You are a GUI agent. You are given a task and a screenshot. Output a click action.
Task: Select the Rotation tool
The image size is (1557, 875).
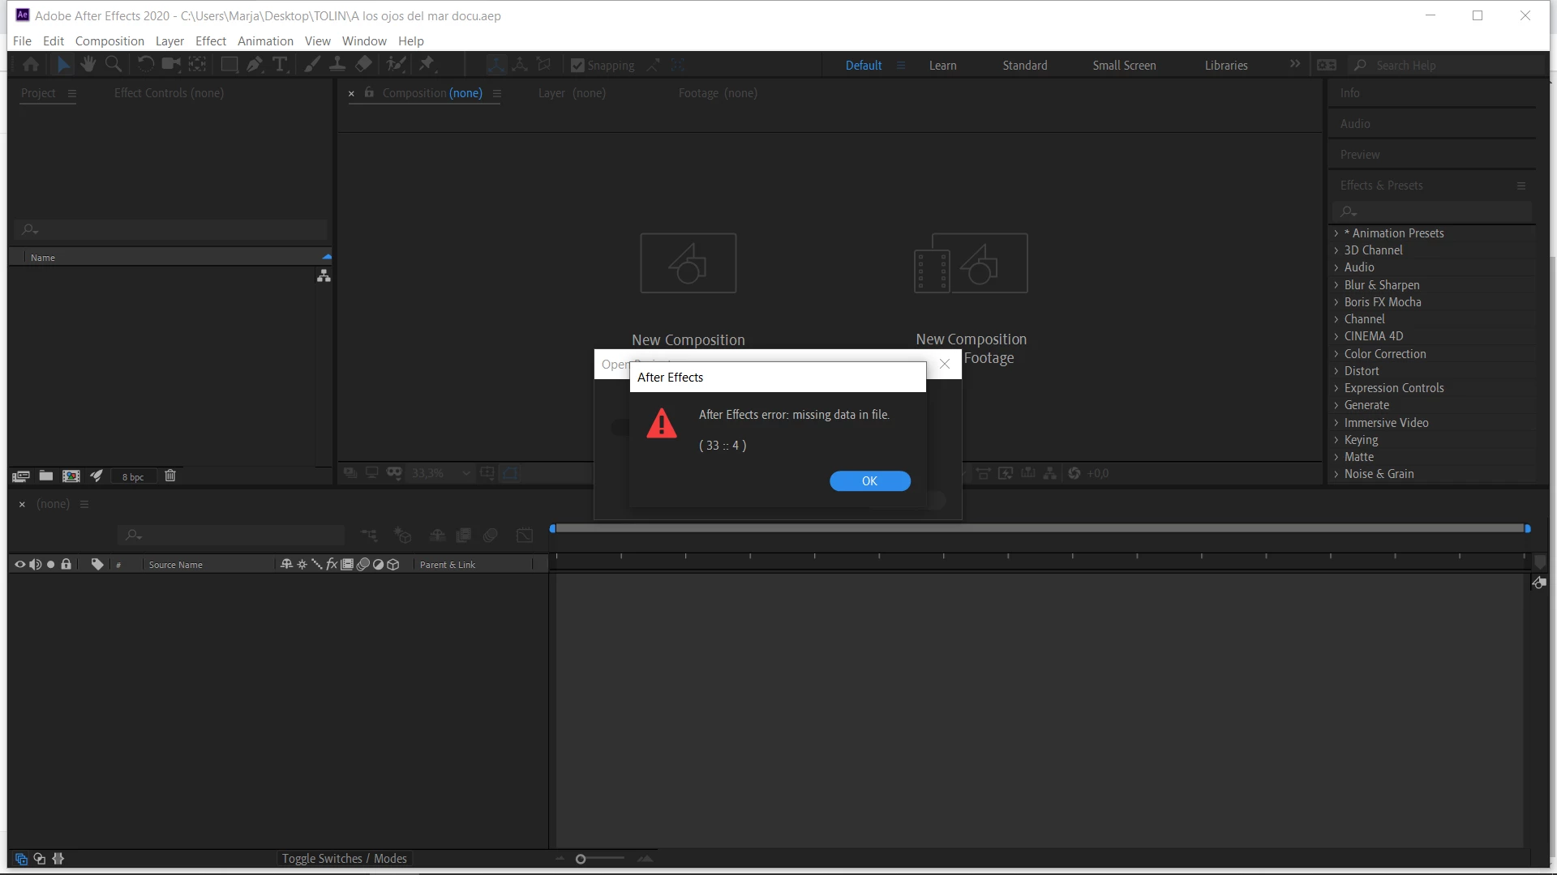(145, 65)
